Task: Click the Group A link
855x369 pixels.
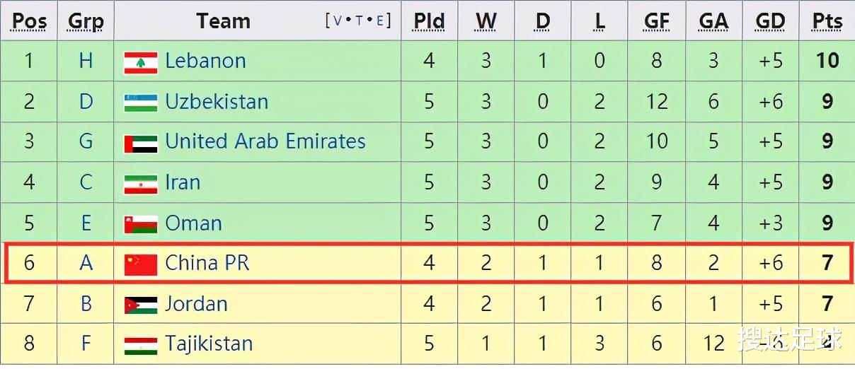Action: coord(86,263)
